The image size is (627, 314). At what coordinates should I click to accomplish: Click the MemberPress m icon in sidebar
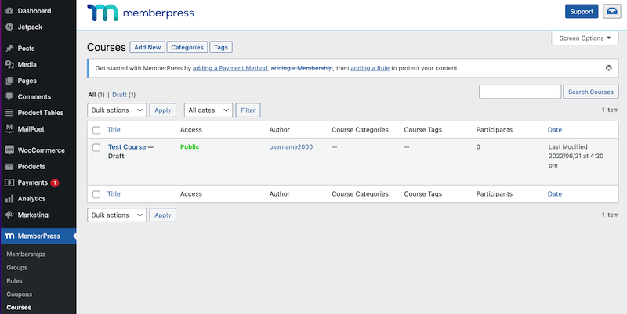9,236
